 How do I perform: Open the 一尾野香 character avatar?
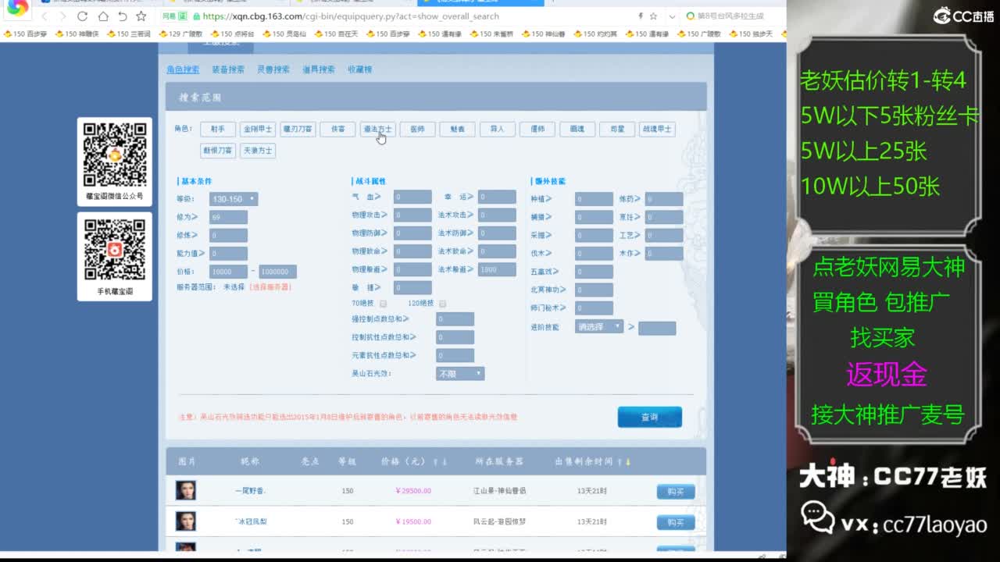pos(185,490)
